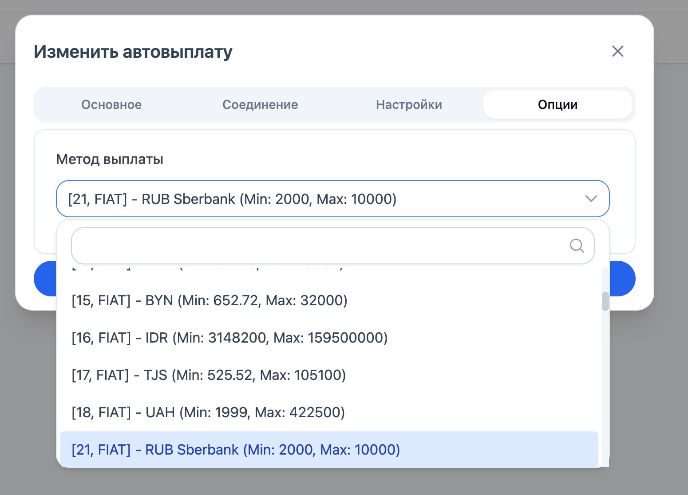Choose the [15, FIAT] BYN option
Viewport: 688px width, 495px height.
210,301
